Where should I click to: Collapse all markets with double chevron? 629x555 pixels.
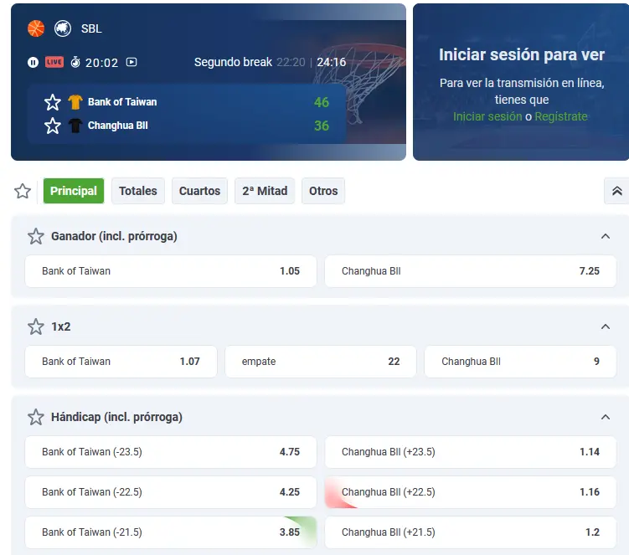point(616,191)
